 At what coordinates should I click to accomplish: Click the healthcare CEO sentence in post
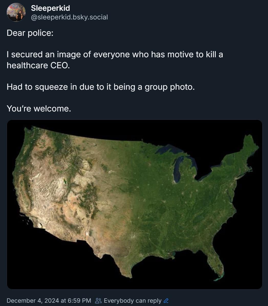pos(115,60)
